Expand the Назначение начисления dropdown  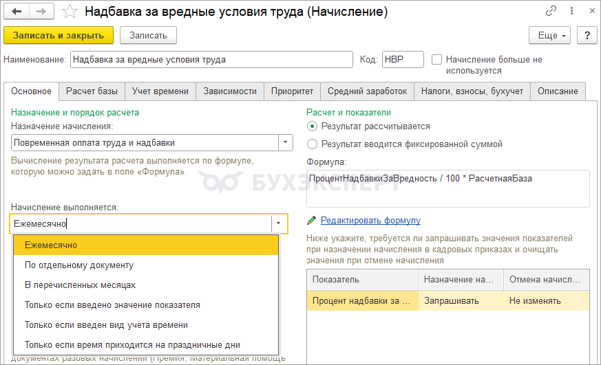click(285, 143)
